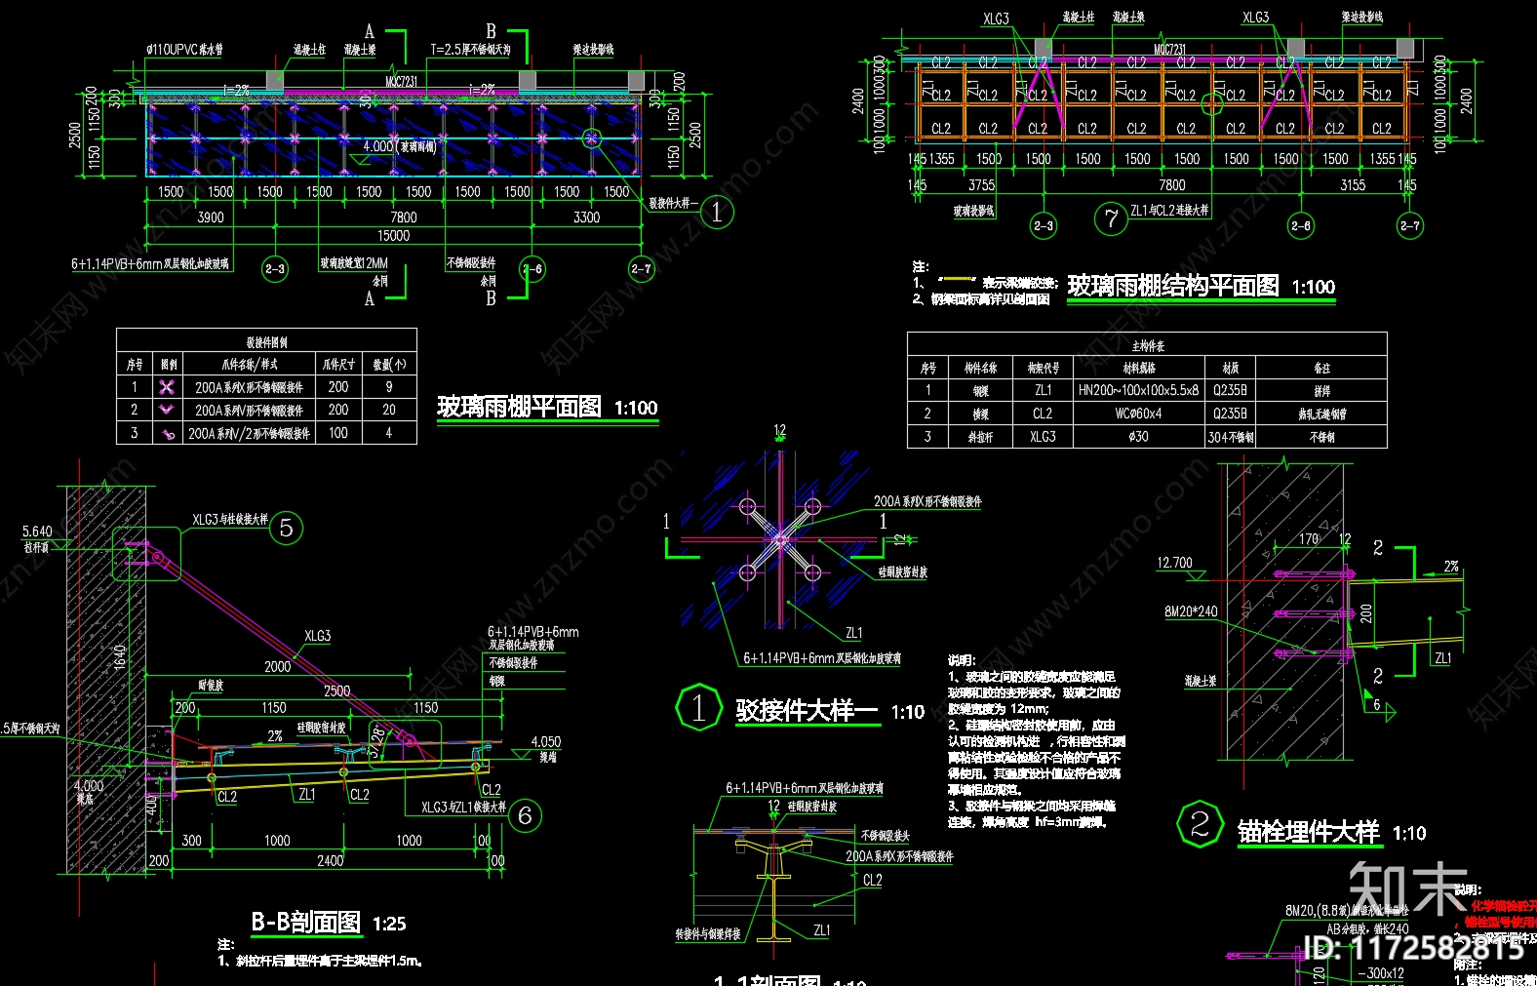Click the '驳接件大样一' detail title
Screen dimensions: 1537x986
pyautogui.click(x=807, y=710)
